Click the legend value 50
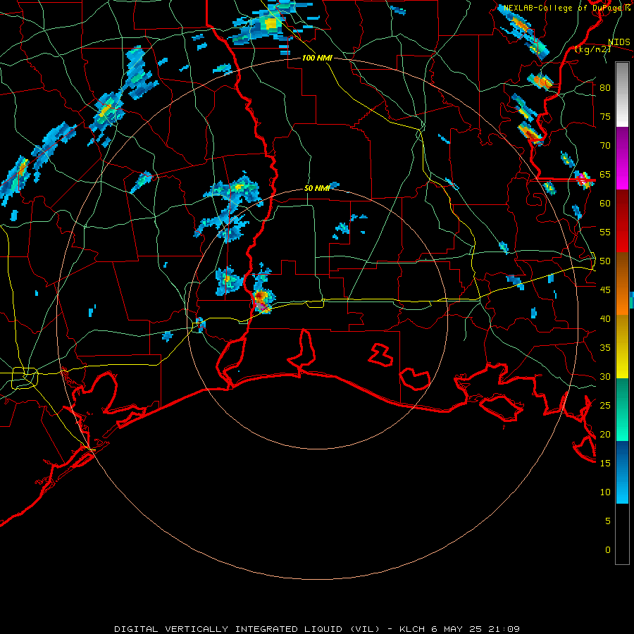This screenshot has width=634, height=634. point(605,261)
